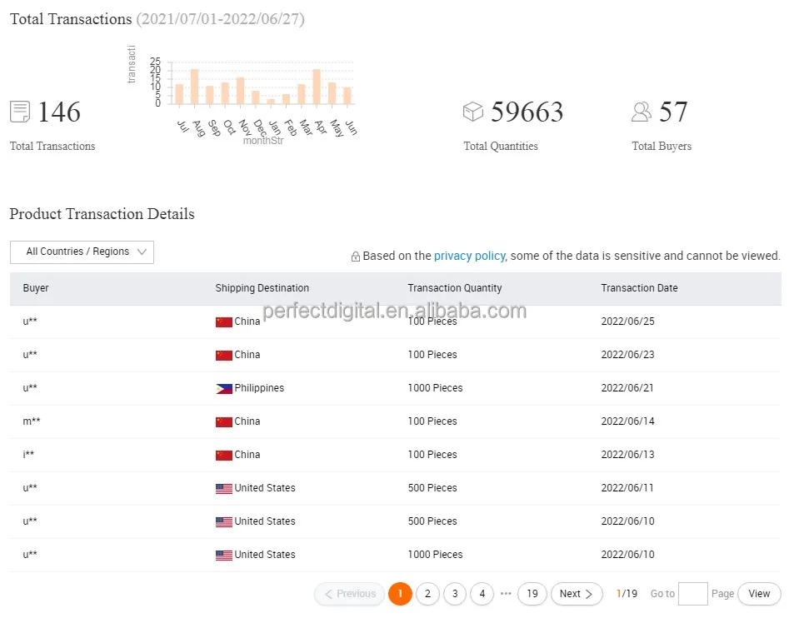
Task: Click the privacy lock icon
Action: (356, 257)
